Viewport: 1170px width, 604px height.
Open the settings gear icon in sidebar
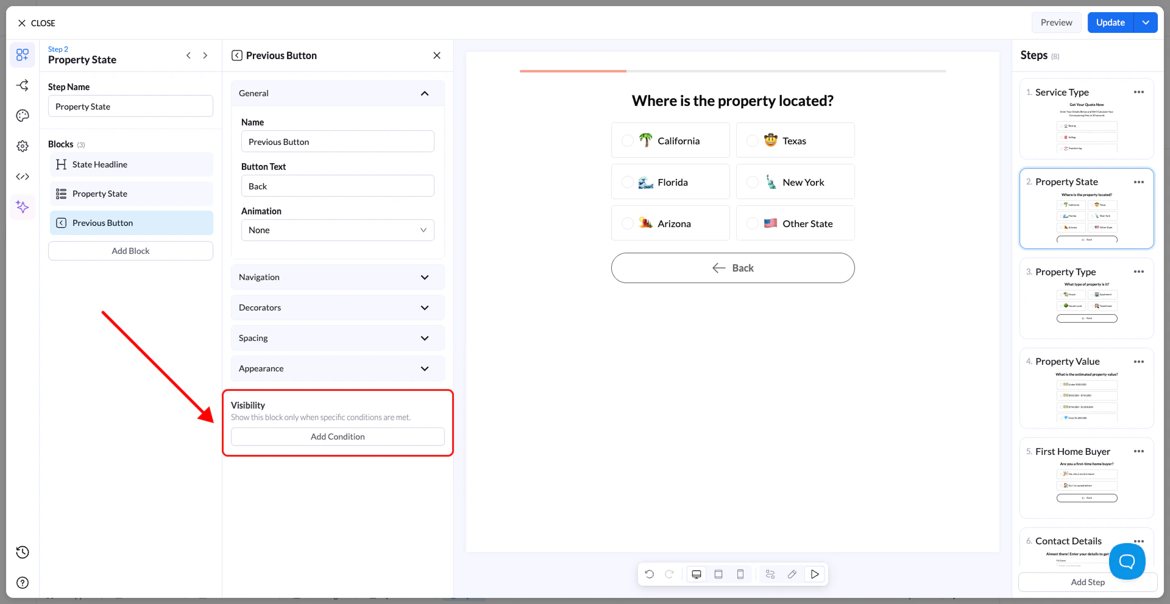(23, 146)
